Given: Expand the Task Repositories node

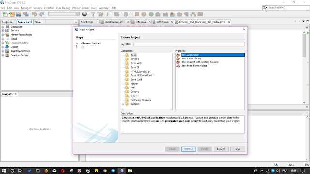Looking at the screenshot, I should pyautogui.click(x=3, y=51).
